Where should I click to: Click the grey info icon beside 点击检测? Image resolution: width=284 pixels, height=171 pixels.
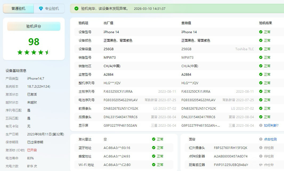pyautogui.click(x=261, y=139)
